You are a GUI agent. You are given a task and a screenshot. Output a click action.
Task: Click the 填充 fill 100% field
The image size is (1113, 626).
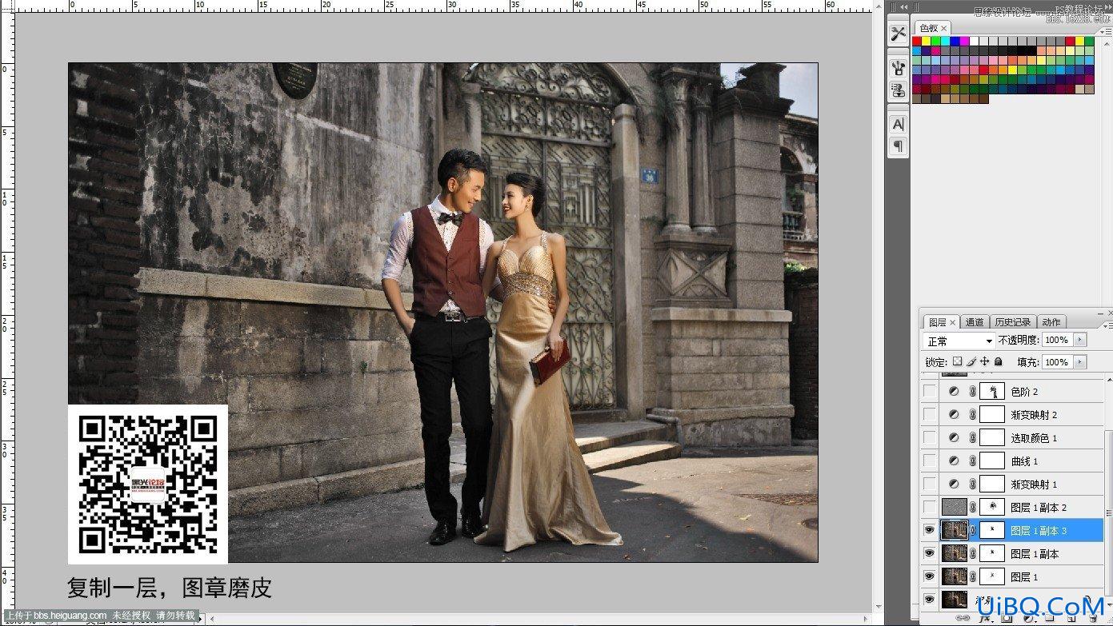click(x=1057, y=362)
